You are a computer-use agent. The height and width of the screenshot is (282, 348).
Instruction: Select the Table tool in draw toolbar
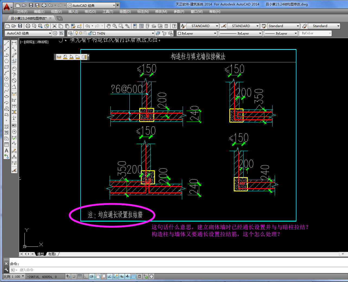(x=7, y=145)
